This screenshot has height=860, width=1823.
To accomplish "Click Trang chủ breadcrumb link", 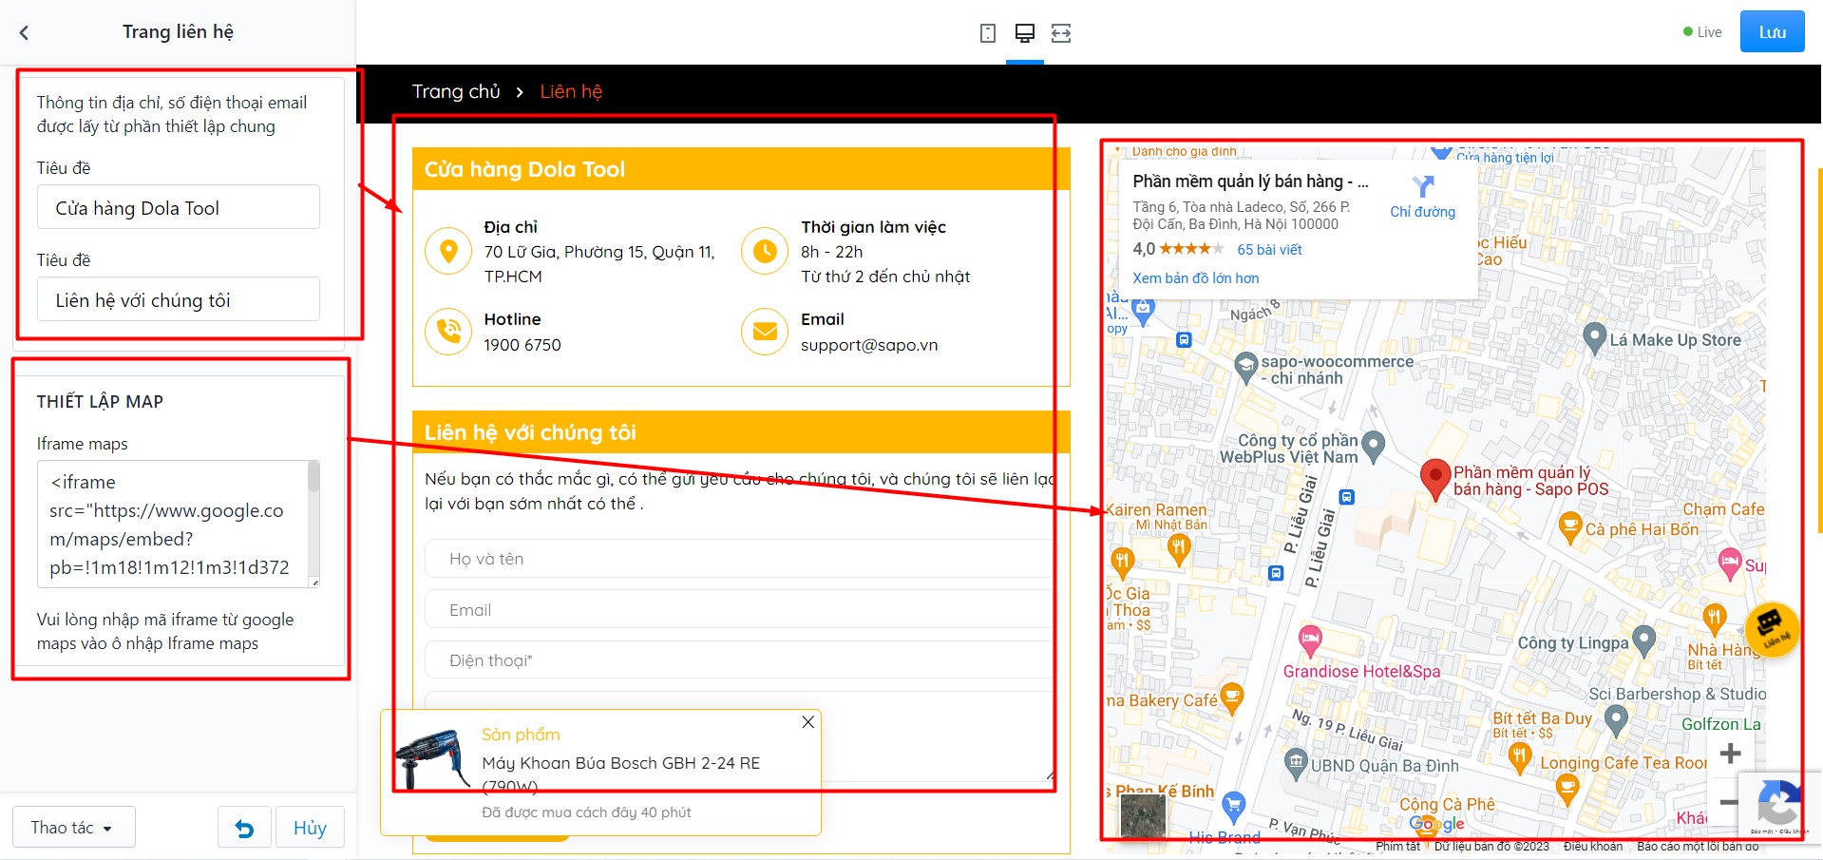I will point(456,91).
